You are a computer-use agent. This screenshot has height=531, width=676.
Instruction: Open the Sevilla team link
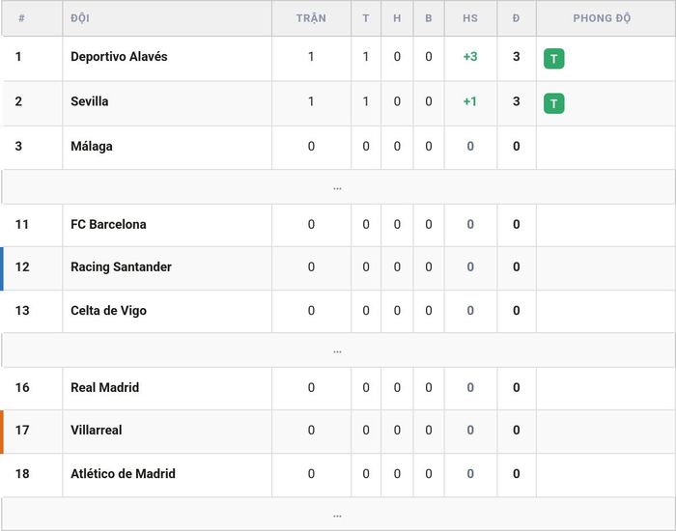(x=89, y=101)
